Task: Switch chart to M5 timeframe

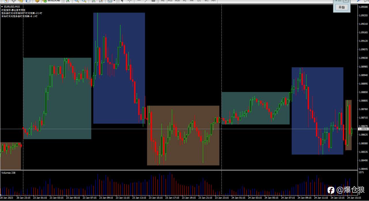Action: pos(163,1)
